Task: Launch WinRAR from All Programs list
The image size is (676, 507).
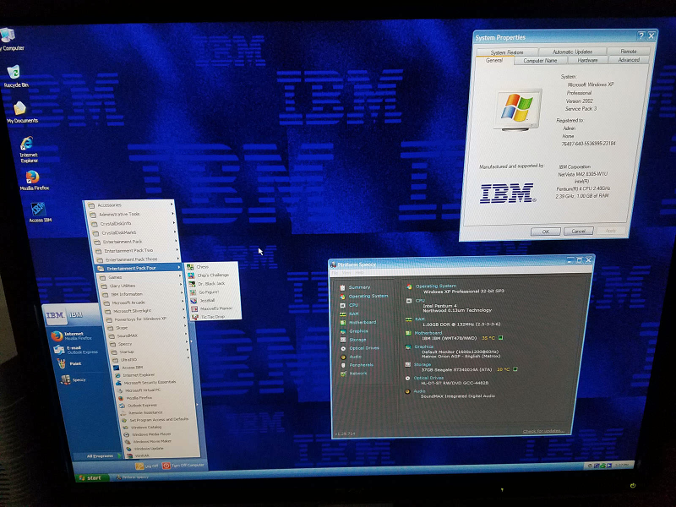Action: point(141,455)
